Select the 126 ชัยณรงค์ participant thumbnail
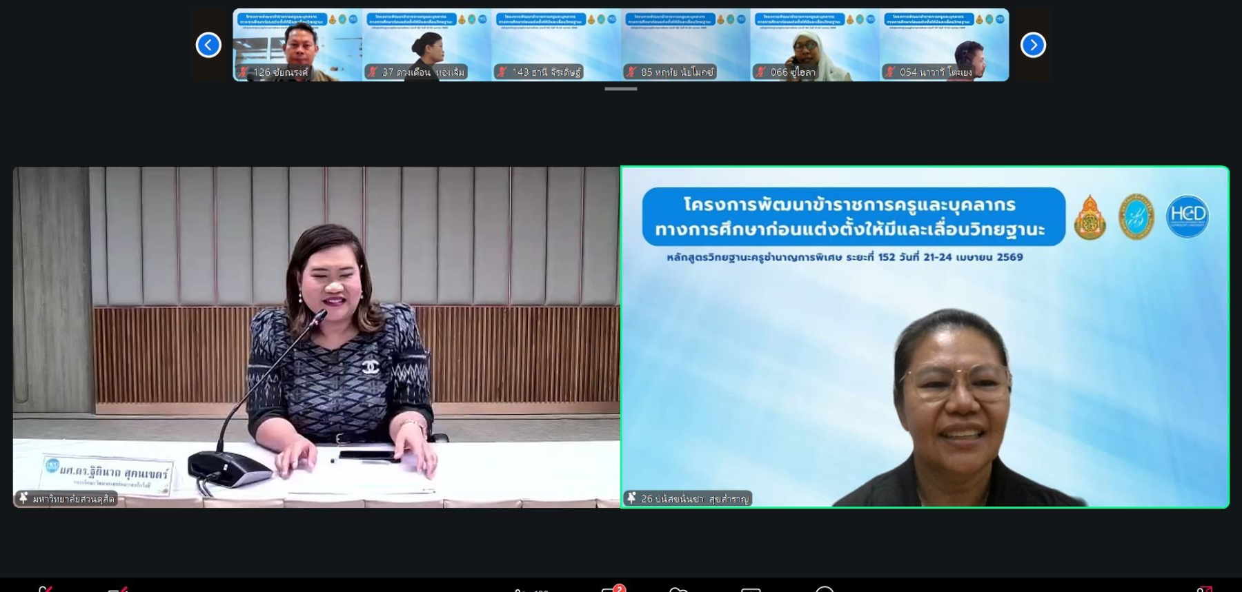1242x592 pixels. click(x=297, y=45)
